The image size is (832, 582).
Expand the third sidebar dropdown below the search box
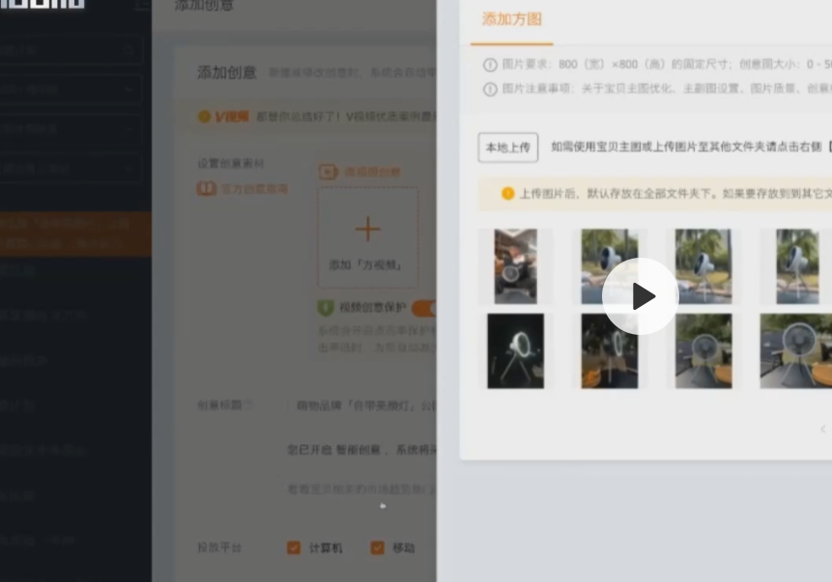pos(72,169)
